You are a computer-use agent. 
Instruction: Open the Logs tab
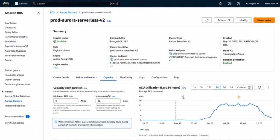(x=142, y=77)
